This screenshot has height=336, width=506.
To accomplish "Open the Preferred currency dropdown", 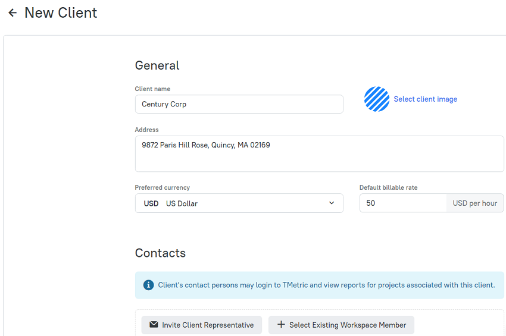I will (x=239, y=203).
